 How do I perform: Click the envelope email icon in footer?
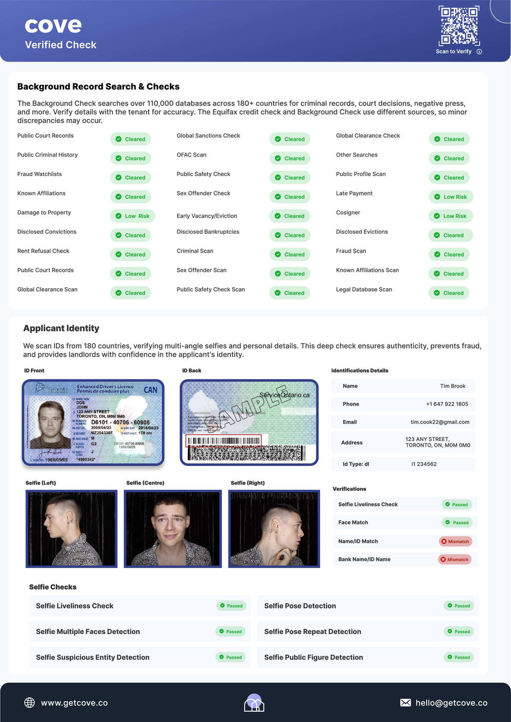tap(406, 703)
